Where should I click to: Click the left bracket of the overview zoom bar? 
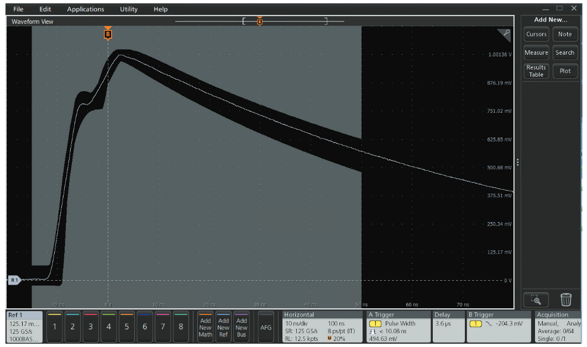pos(244,22)
